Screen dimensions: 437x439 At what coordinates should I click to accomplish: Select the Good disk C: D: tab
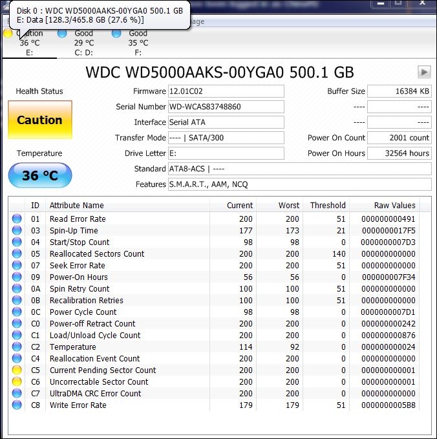point(83,43)
